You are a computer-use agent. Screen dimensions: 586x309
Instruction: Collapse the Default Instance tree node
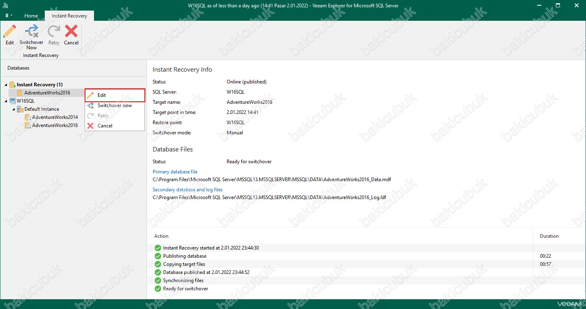(x=13, y=109)
